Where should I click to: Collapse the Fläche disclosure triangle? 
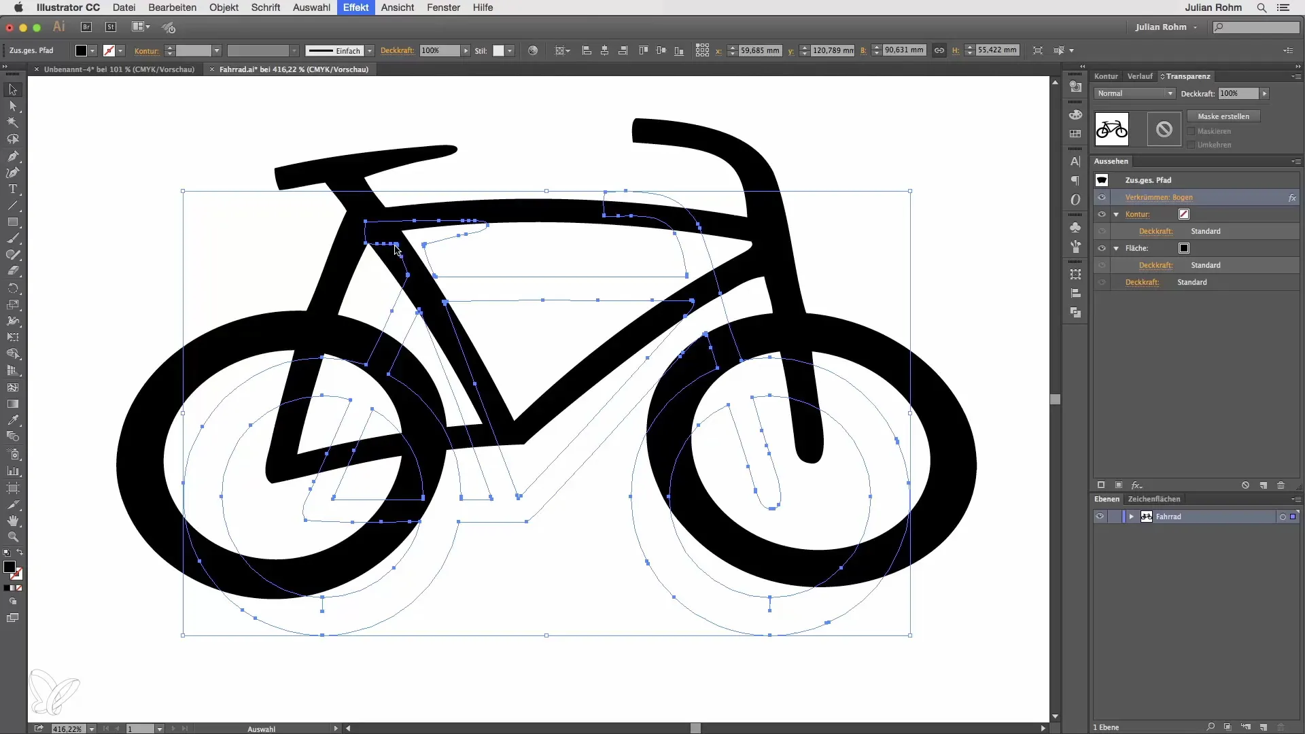(1116, 248)
